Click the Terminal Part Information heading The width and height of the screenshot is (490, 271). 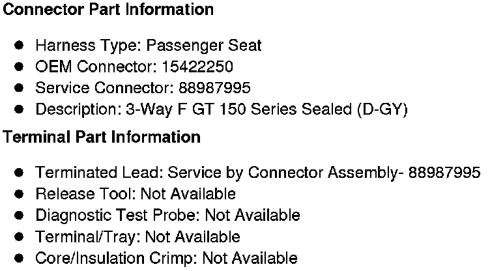point(102,137)
